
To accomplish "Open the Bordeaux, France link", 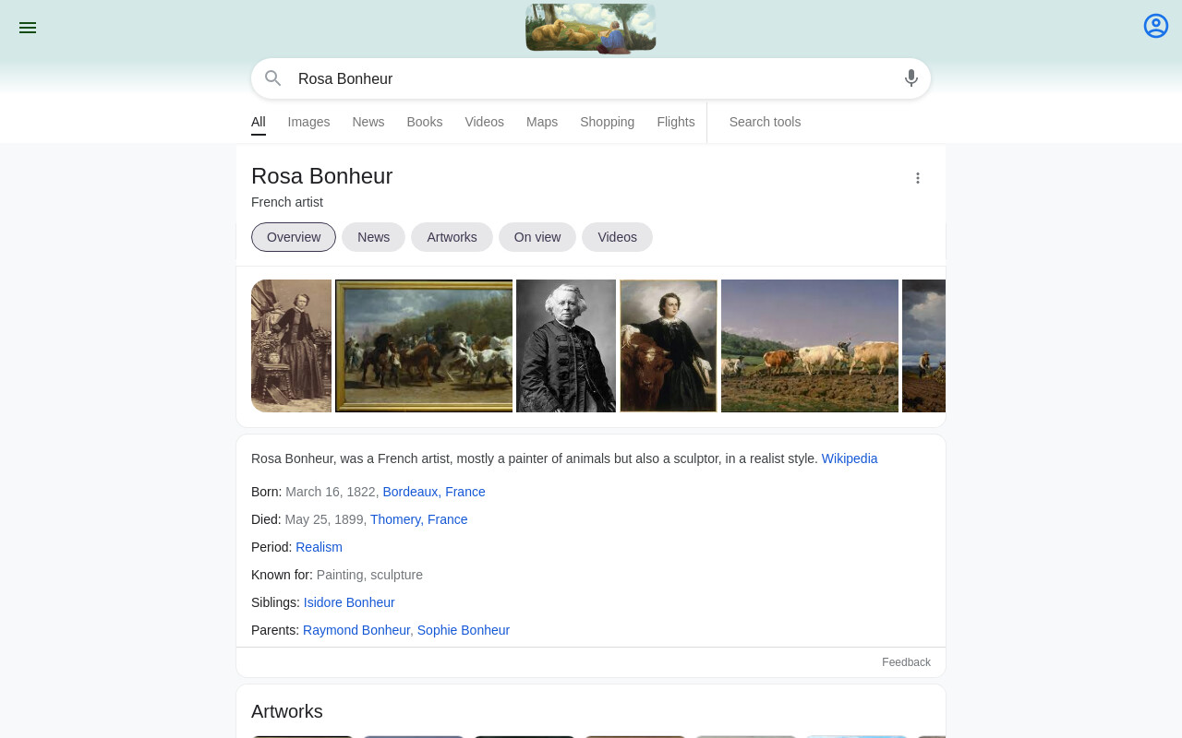I will click(434, 492).
